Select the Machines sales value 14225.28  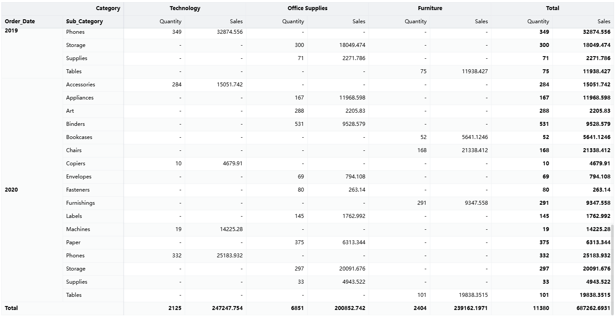(231, 229)
